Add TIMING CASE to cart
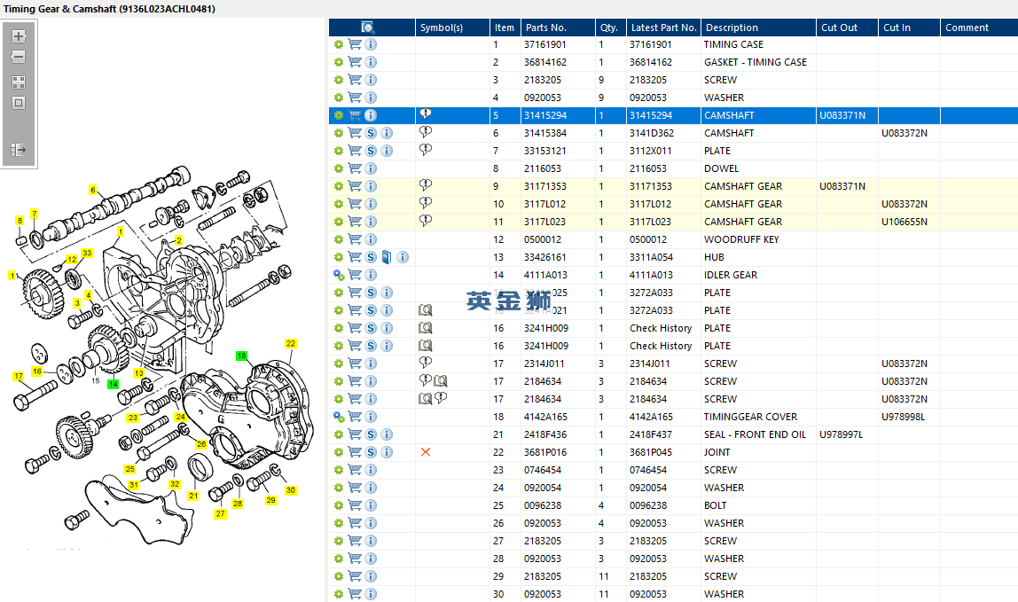The width and height of the screenshot is (1018, 602). click(x=355, y=44)
